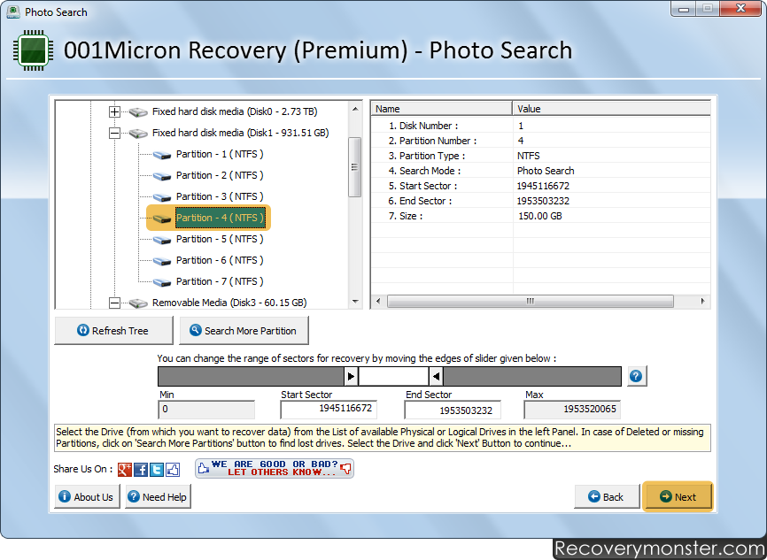Select Partition - 4 (NTFS)
This screenshot has height=560, width=767.
click(220, 218)
